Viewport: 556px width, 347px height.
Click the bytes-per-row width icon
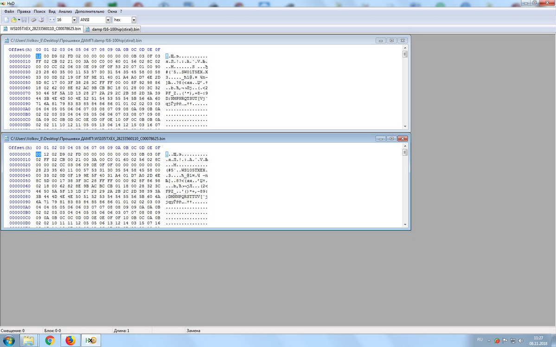tap(52, 20)
